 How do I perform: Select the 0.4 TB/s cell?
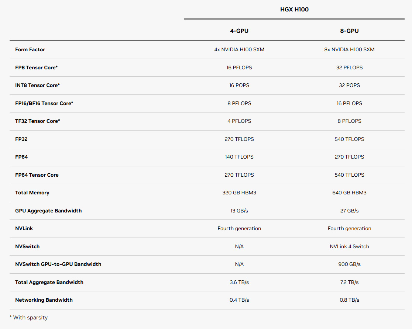[x=239, y=300]
